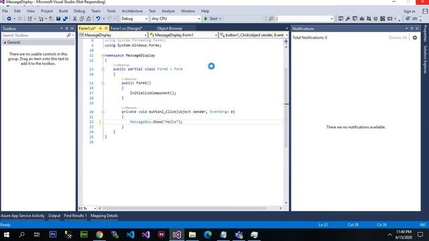Click the Toolbox search magnifier icon

click(68, 35)
